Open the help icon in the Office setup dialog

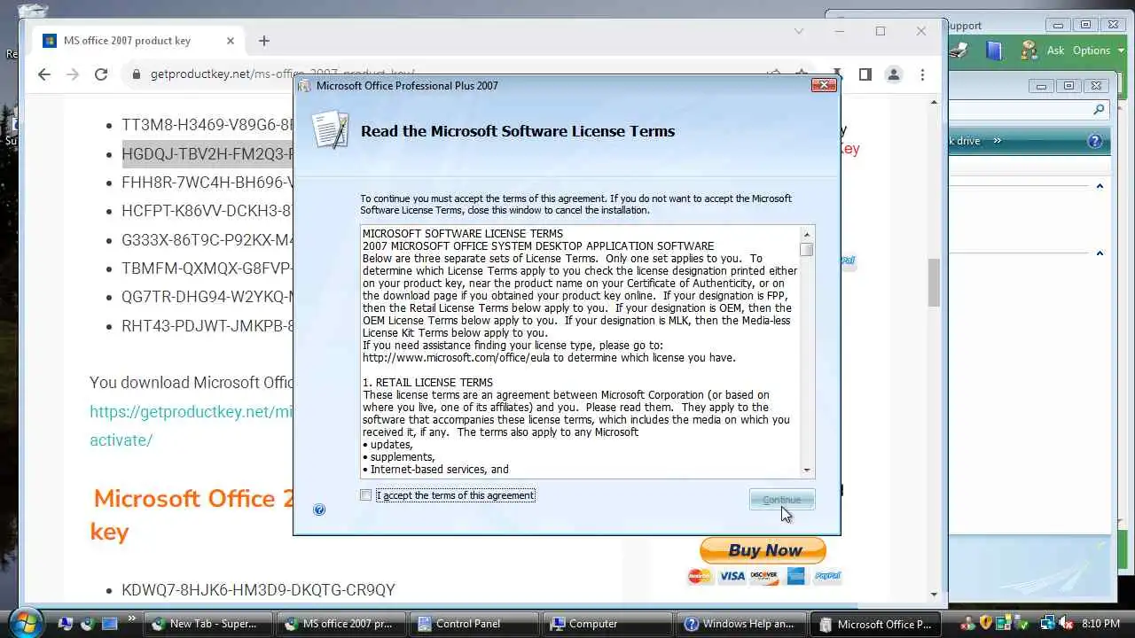coord(319,510)
